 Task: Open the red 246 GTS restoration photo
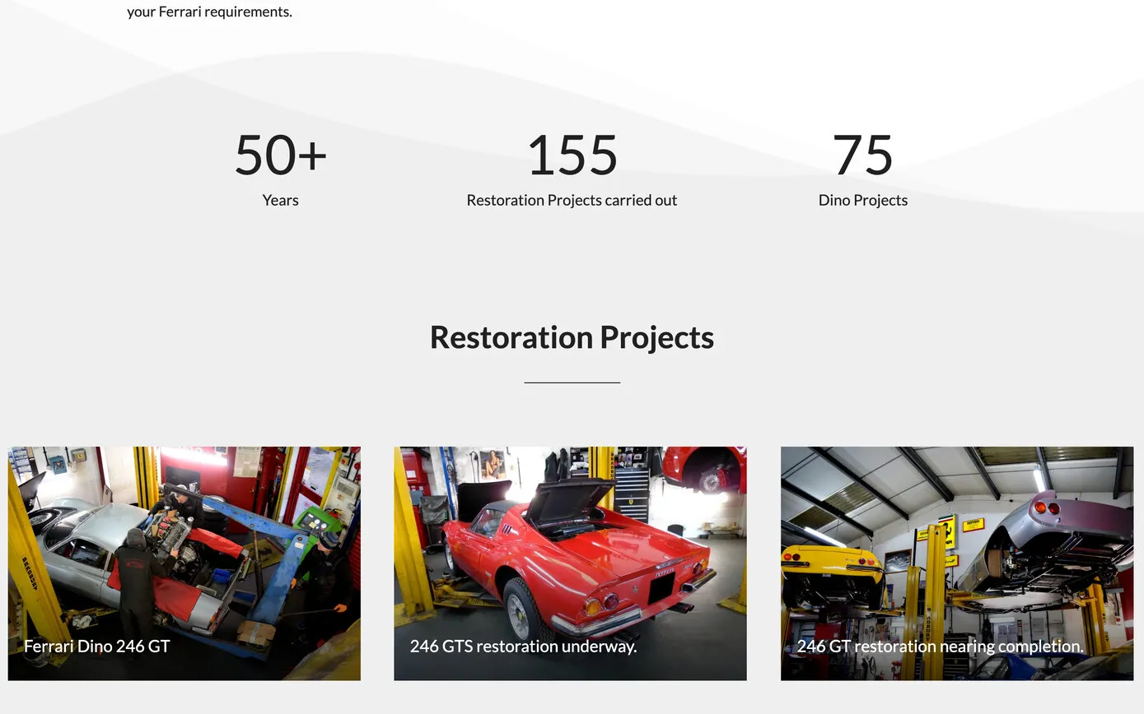click(570, 563)
